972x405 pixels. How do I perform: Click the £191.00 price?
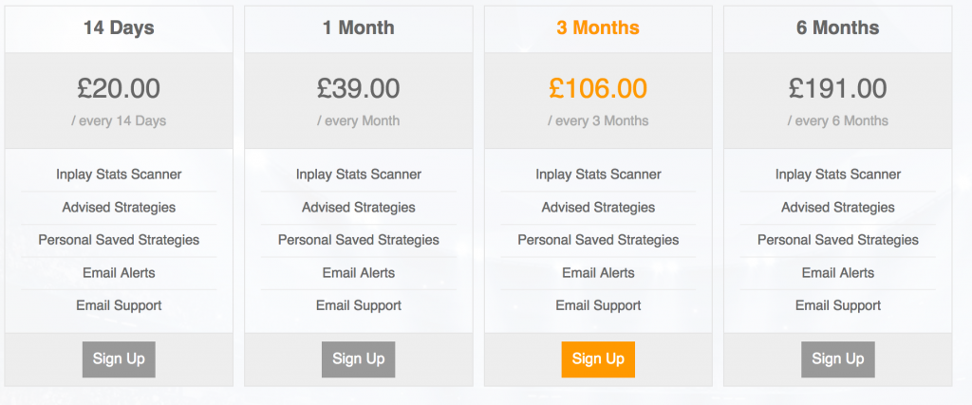(838, 88)
